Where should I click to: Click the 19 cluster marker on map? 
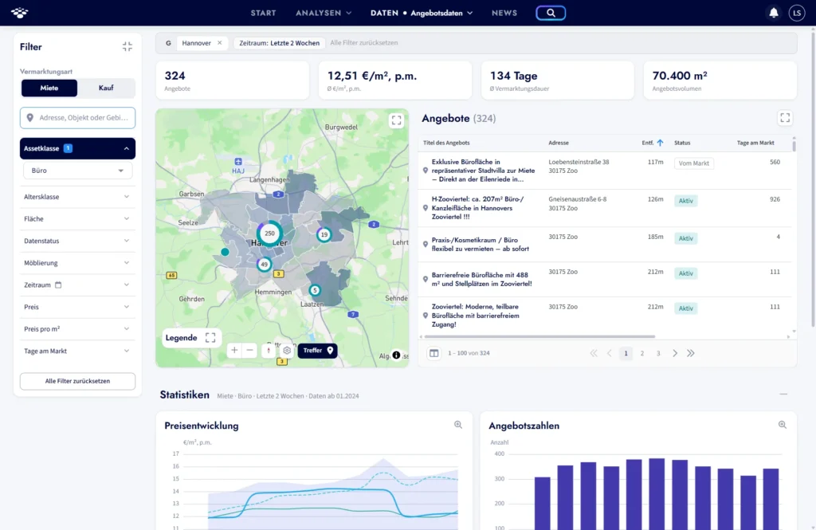tap(324, 234)
